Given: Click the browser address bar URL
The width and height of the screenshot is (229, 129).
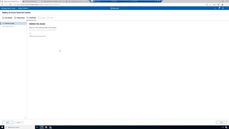Looking at the screenshot, I should tap(38, 5).
